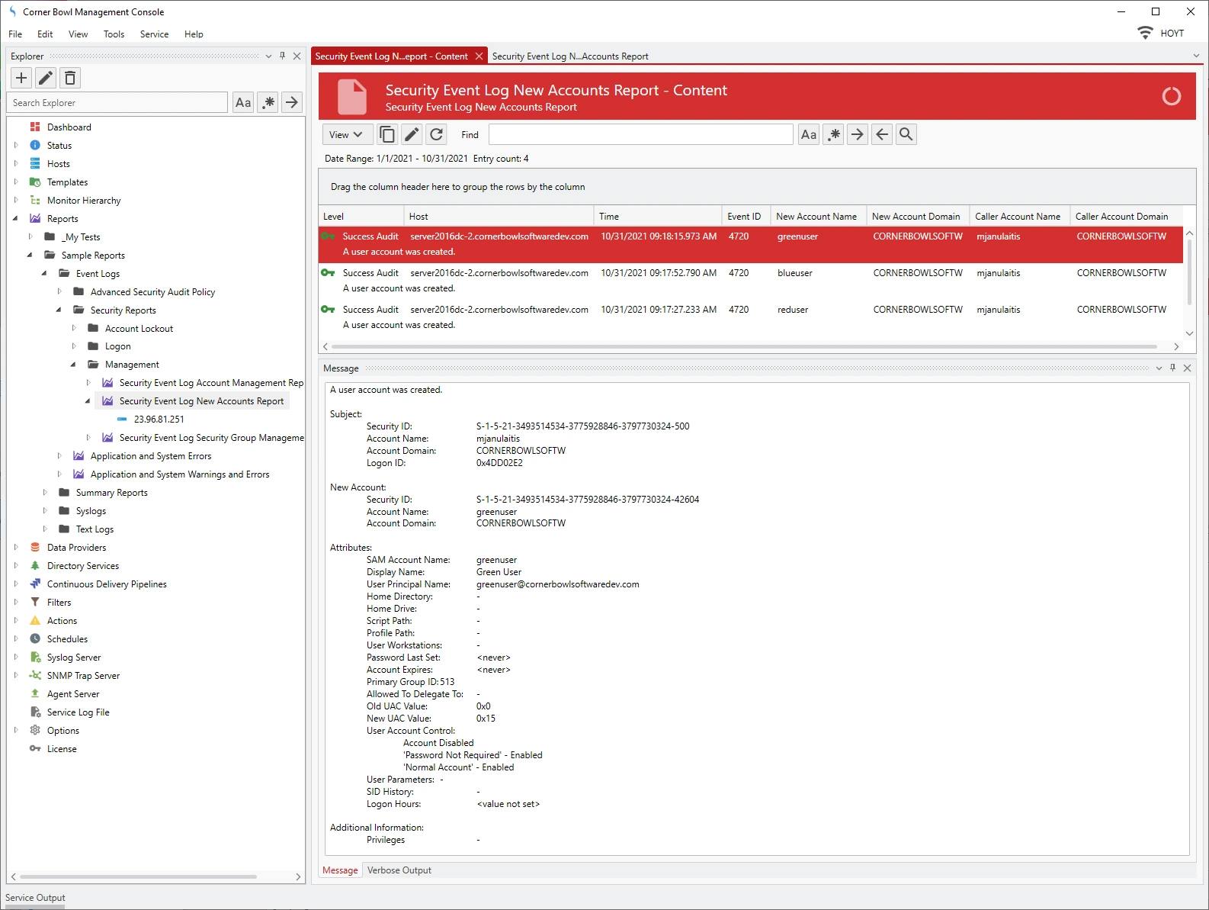The image size is (1209, 910).
Task: Click the magnifier search icon beside Find
Action: click(906, 135)
